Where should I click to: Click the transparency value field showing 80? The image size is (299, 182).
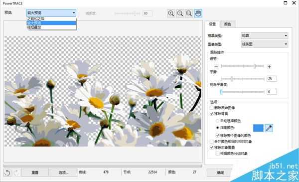148,13
